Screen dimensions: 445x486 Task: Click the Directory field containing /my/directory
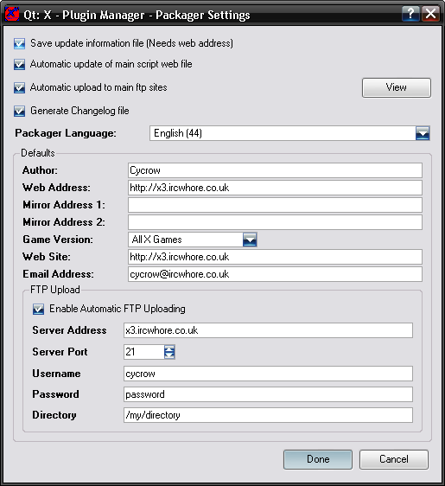click(268, 415)
